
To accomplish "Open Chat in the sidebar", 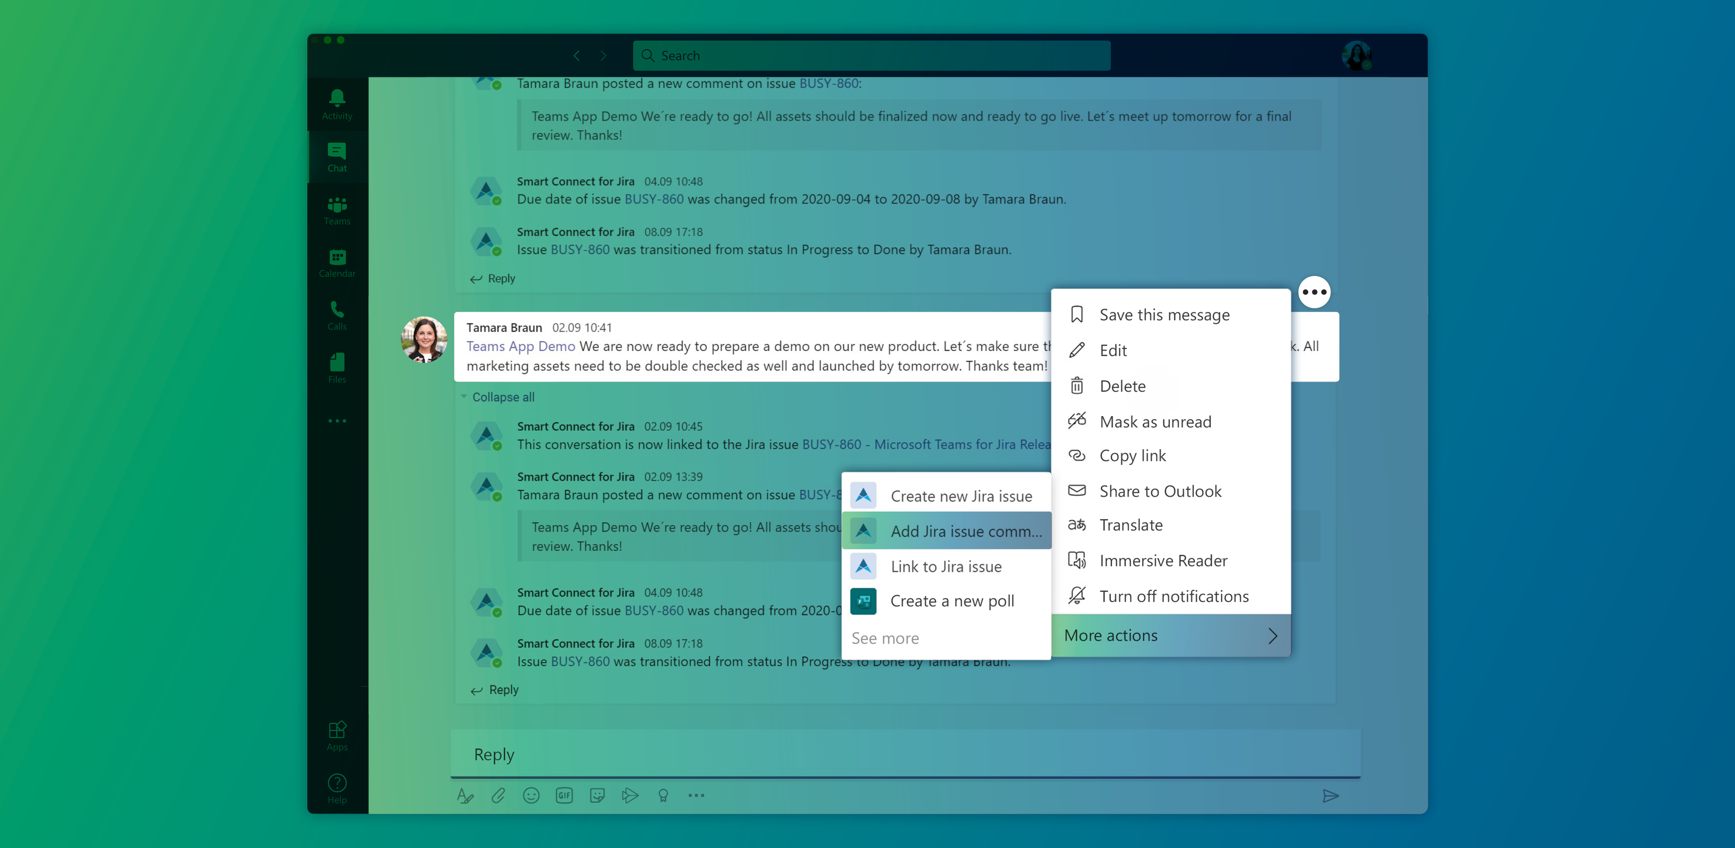I will (x=337, y=157).
